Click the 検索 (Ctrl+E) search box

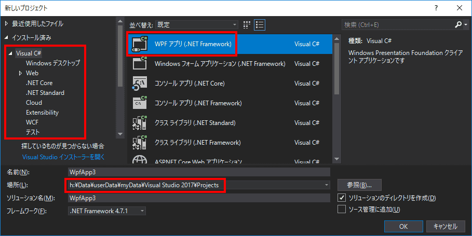[398, 25]
